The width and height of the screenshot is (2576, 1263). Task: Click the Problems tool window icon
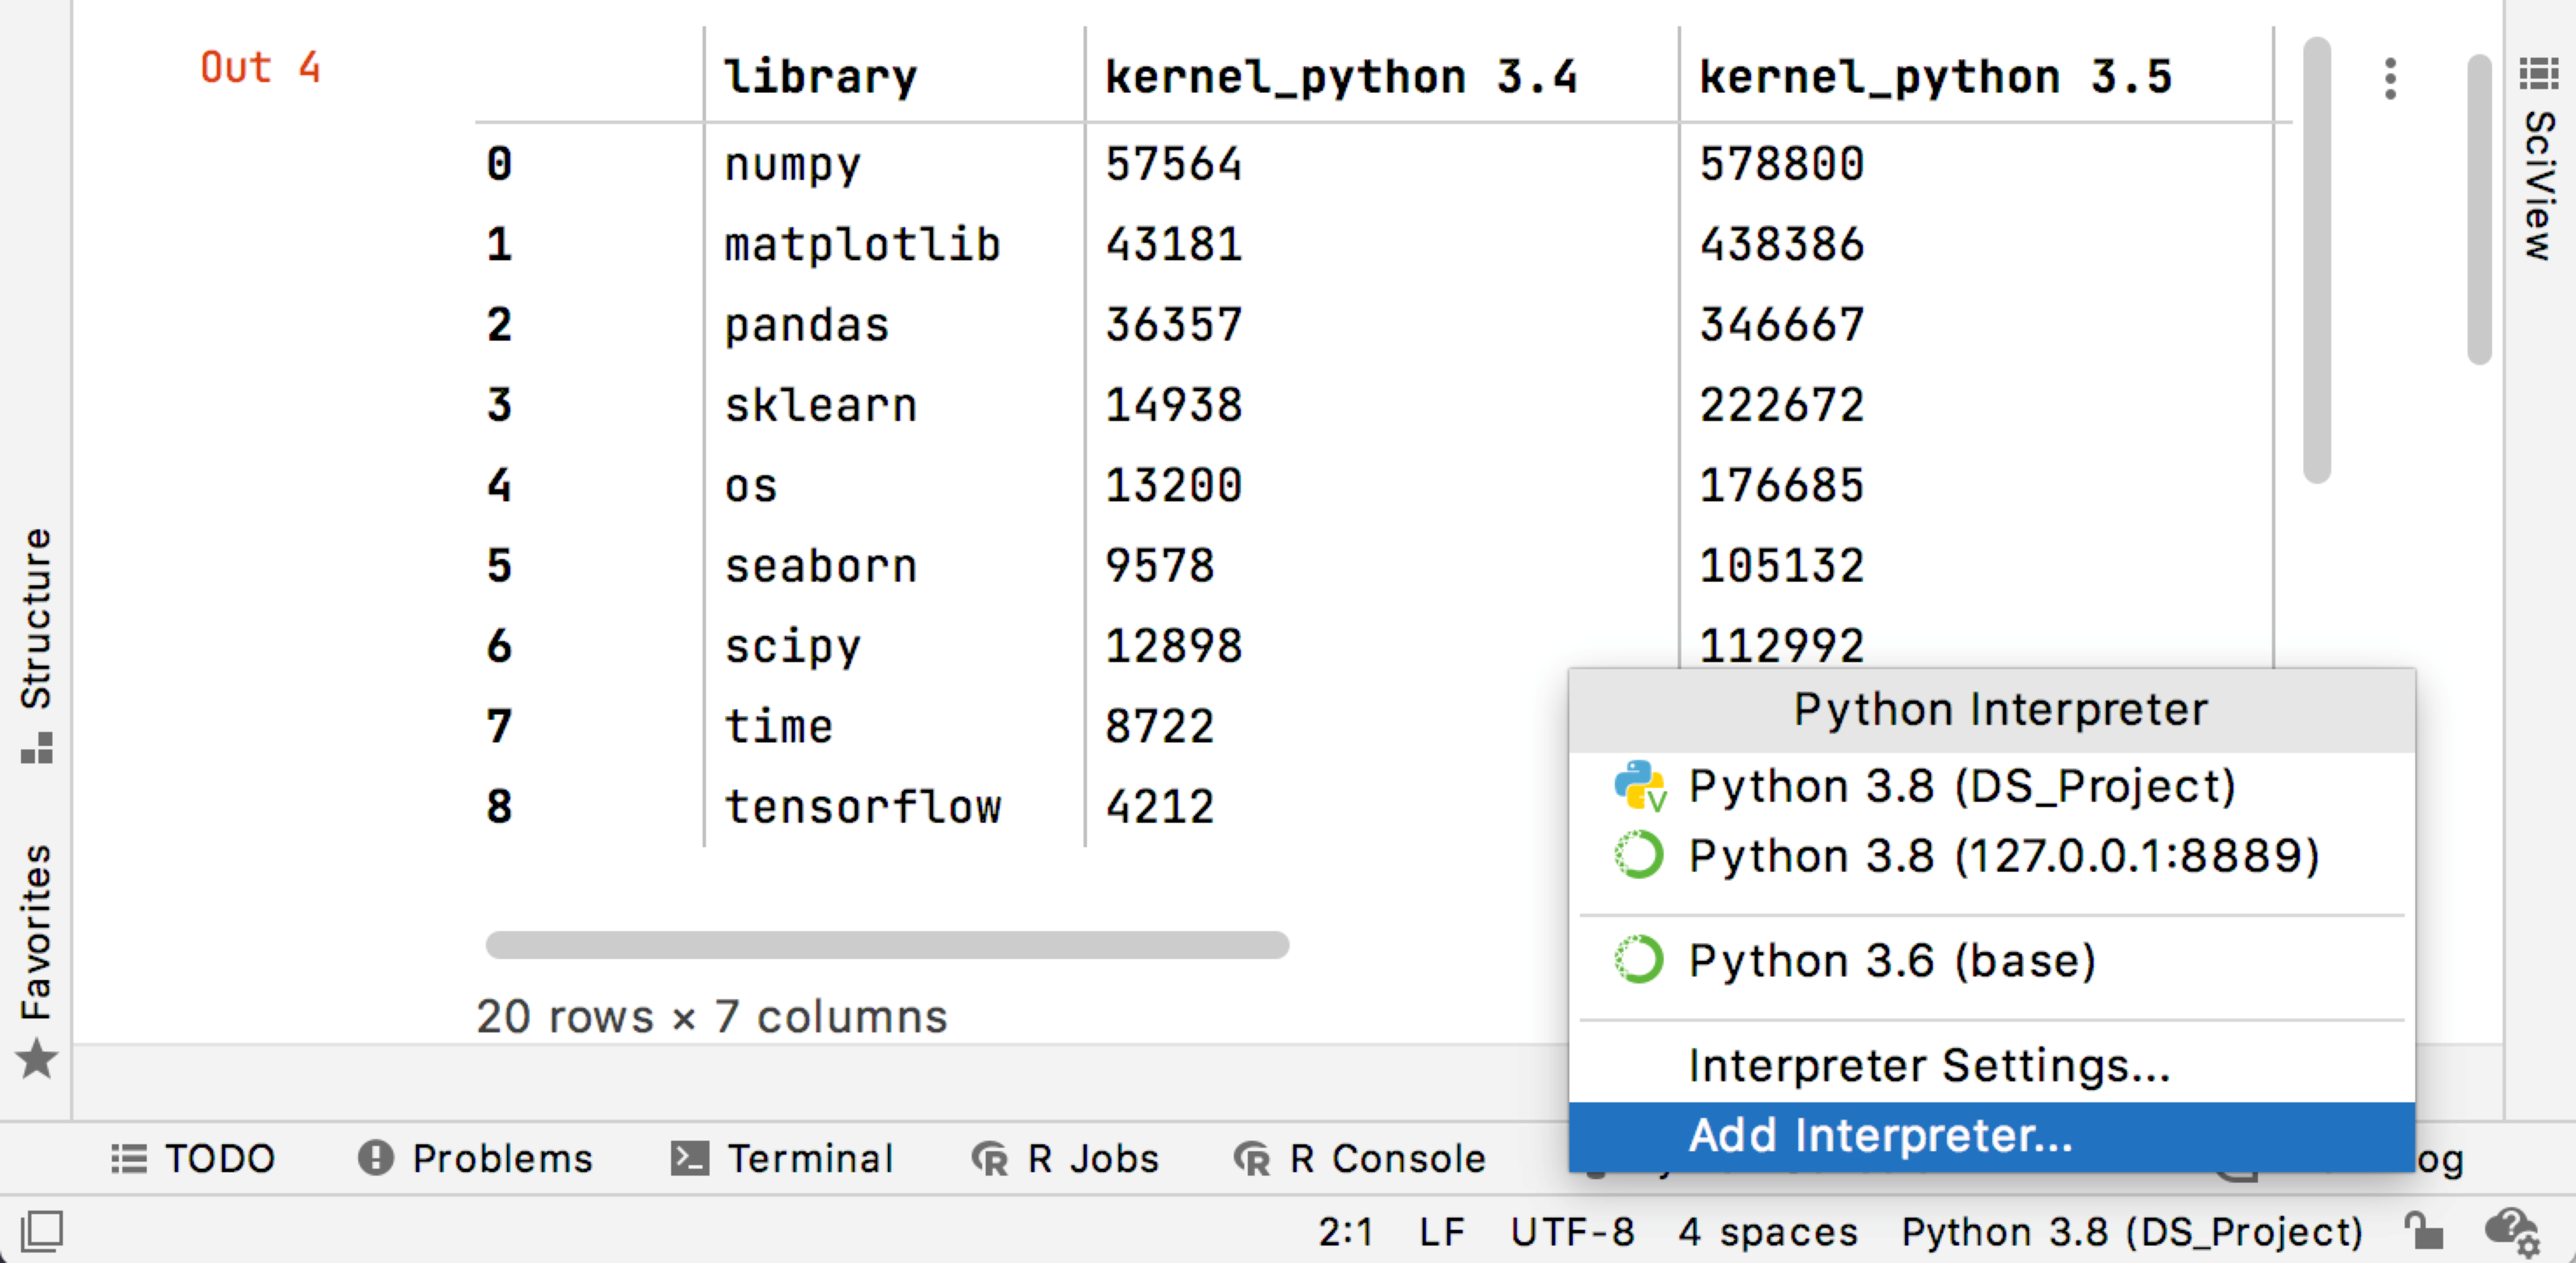[376, 1159]
